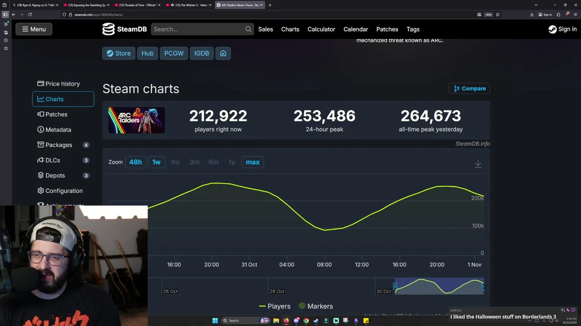Open the Steam Hub link

pyautogui.click(x=148, y=53)
